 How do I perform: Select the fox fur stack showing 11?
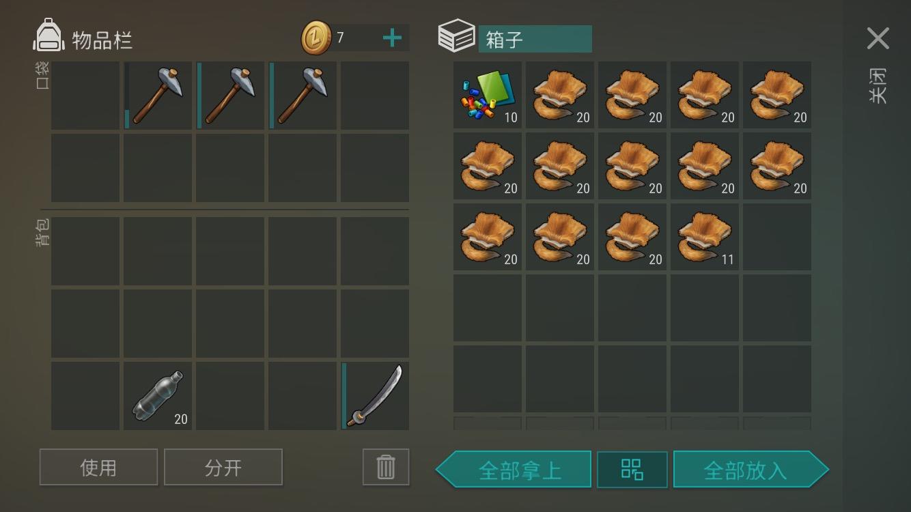pyautogui.click(x=705, y=237)
